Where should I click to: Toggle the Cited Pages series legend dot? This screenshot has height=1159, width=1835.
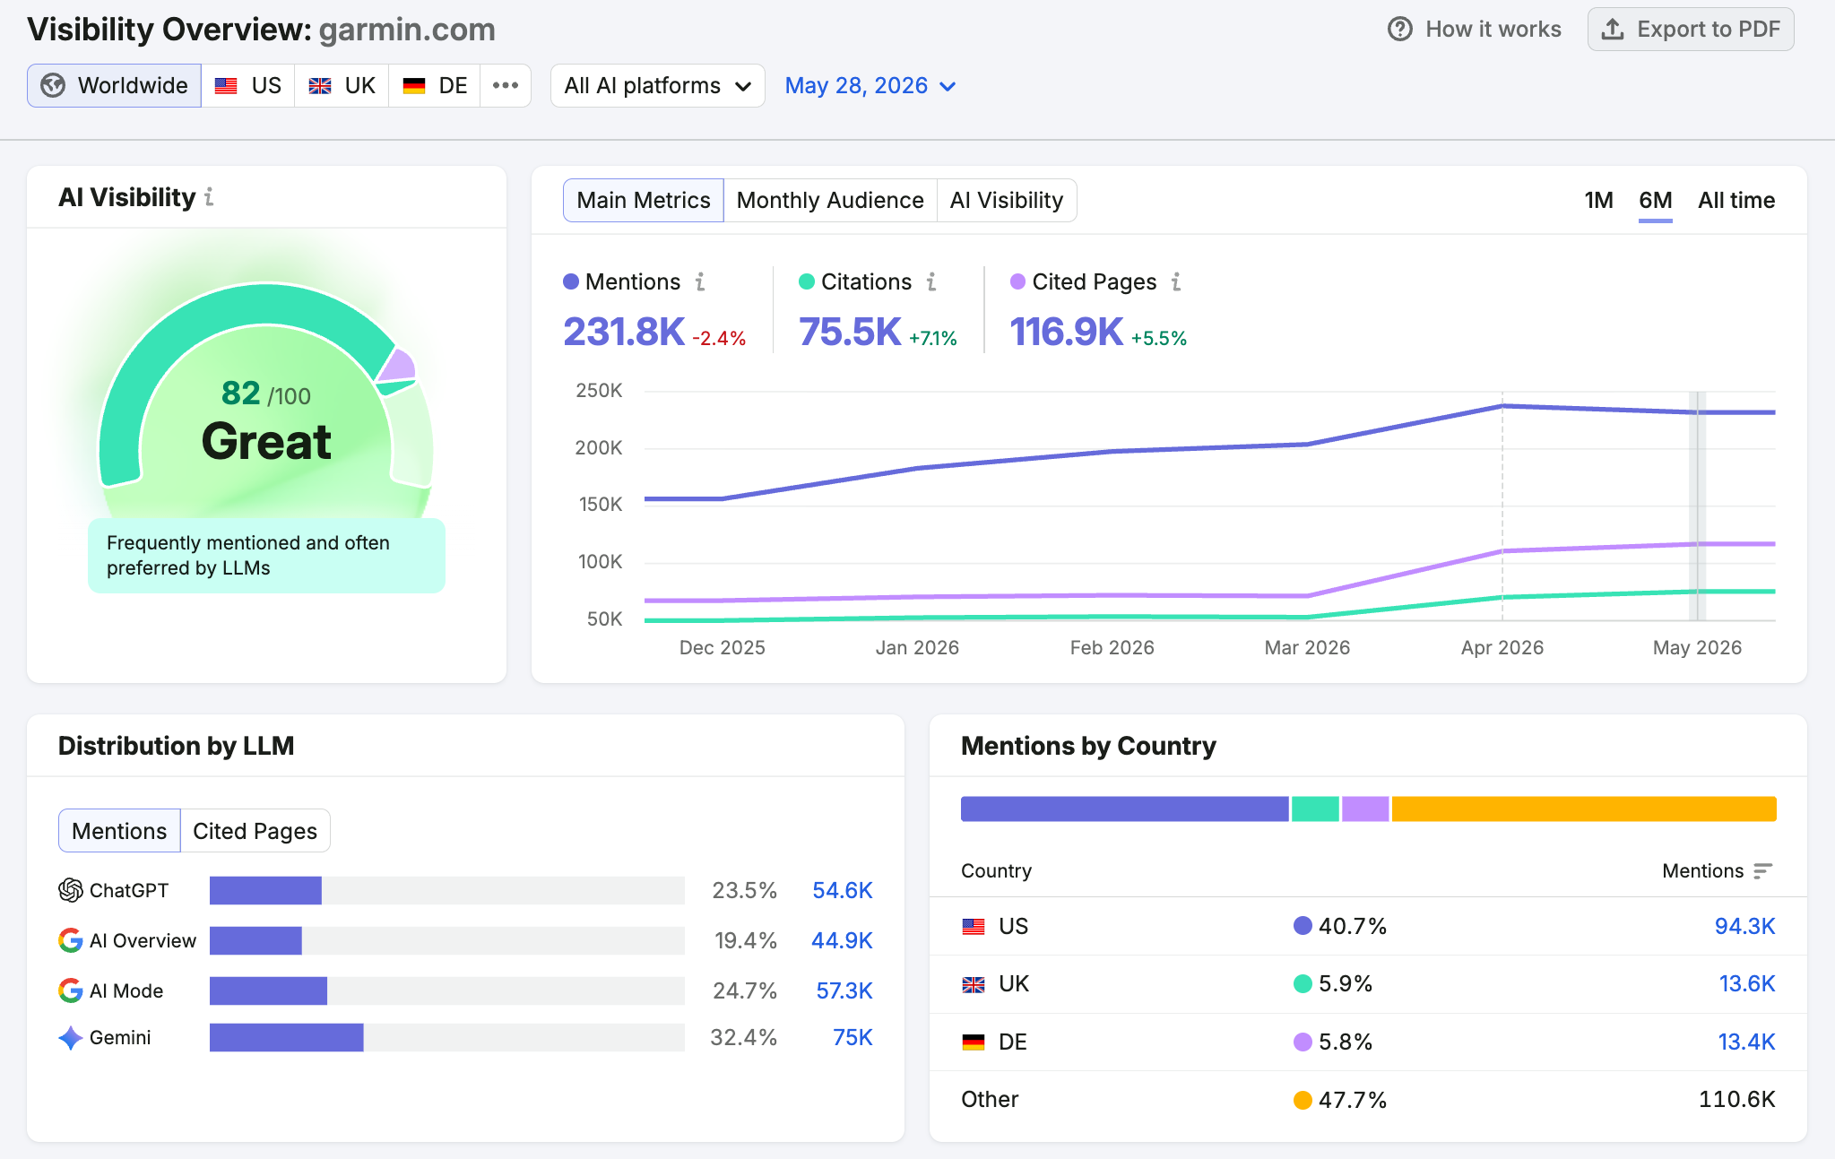coord(1017,281)
